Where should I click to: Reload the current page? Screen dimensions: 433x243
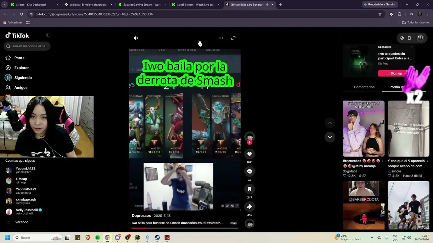tap(21, 14)
